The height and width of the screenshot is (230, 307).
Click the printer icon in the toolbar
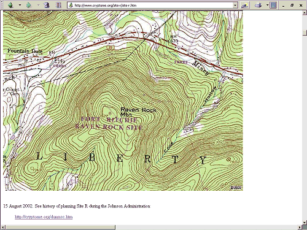pyautogui.click(x=258, y=5)
